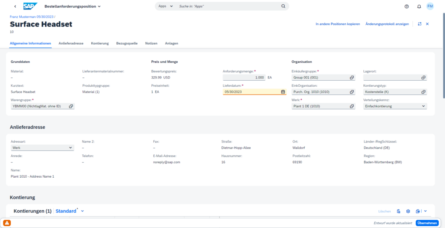Open the Franz Musterman 05/30/2023 breadcrumb link
445x228 pixels.
click(x=32, y=17)
